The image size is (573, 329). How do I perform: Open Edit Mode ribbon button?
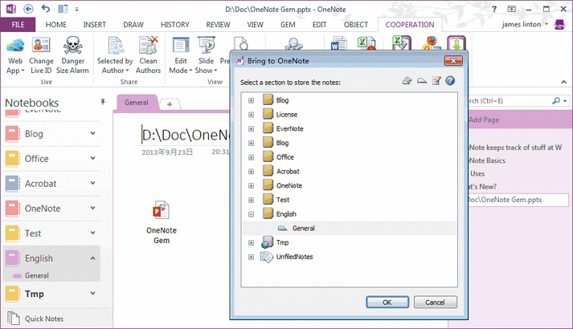[181, 55]
